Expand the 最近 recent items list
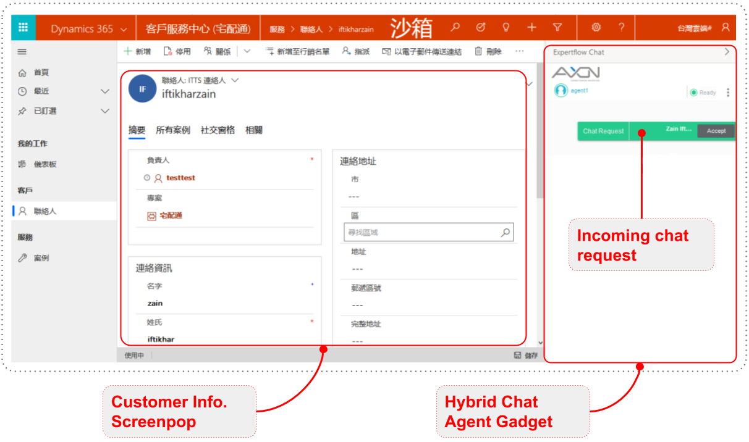749x442 pixels. pos(104,91)
